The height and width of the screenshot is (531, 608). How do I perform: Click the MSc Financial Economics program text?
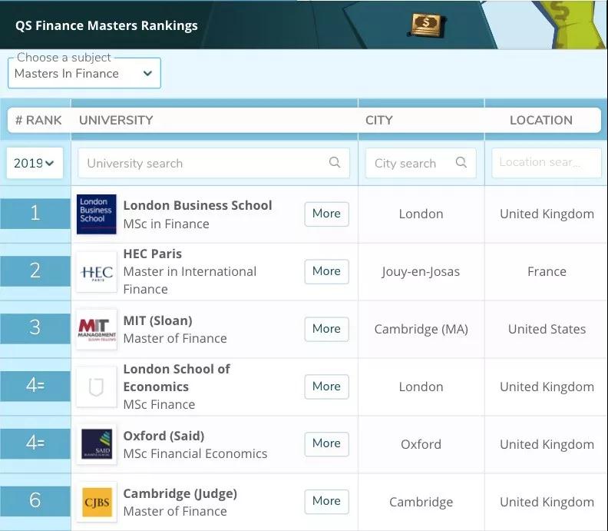(196, 453)
